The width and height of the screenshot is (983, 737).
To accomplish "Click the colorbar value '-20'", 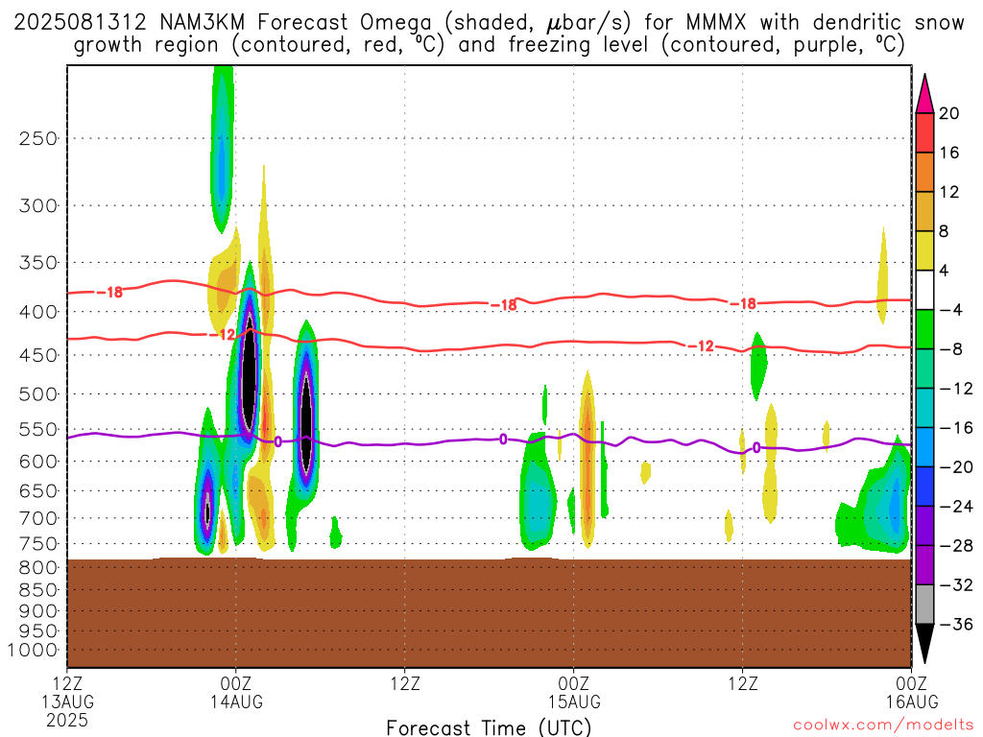I will tap(956, 467).
